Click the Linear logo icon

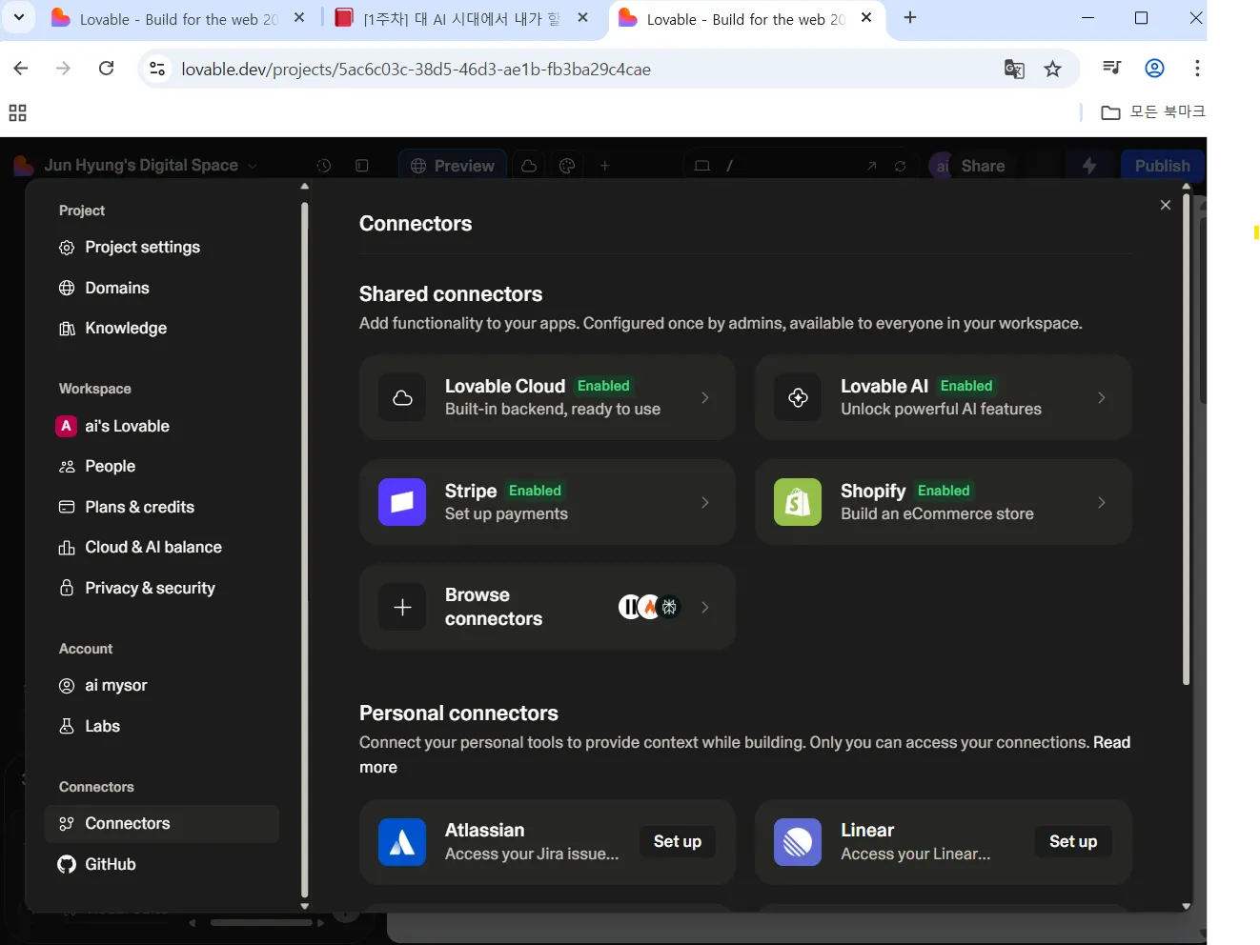pos(798,842)
